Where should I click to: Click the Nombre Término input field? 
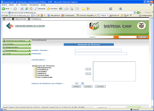[x=98, y=50]
